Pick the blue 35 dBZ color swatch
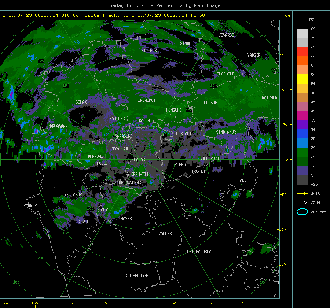Image resolution: width=330 pixels, height=308 pixels. click(302, 134)
